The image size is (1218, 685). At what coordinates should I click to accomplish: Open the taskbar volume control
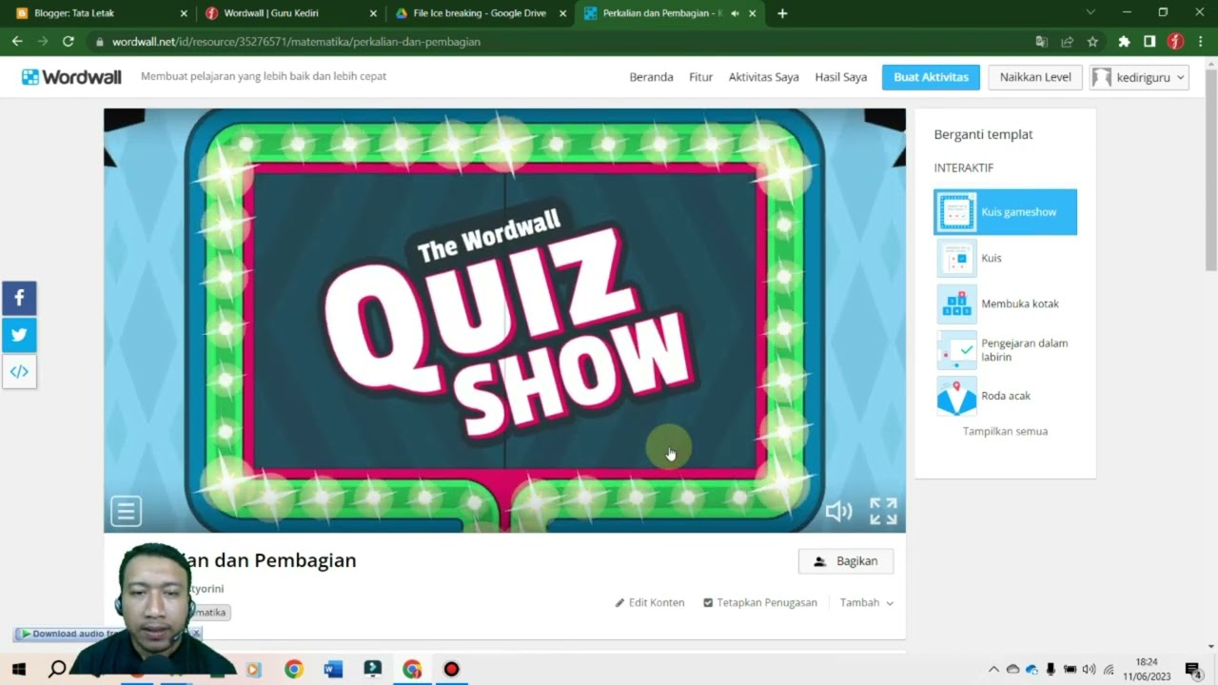click(1089, 669)
